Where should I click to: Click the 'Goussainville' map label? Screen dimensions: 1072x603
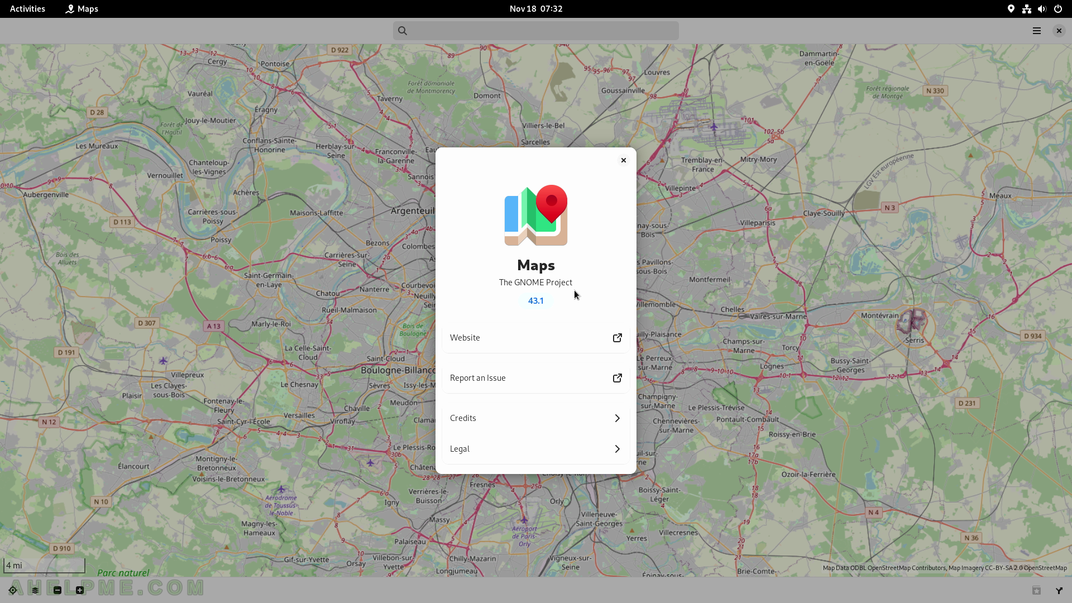623,90
